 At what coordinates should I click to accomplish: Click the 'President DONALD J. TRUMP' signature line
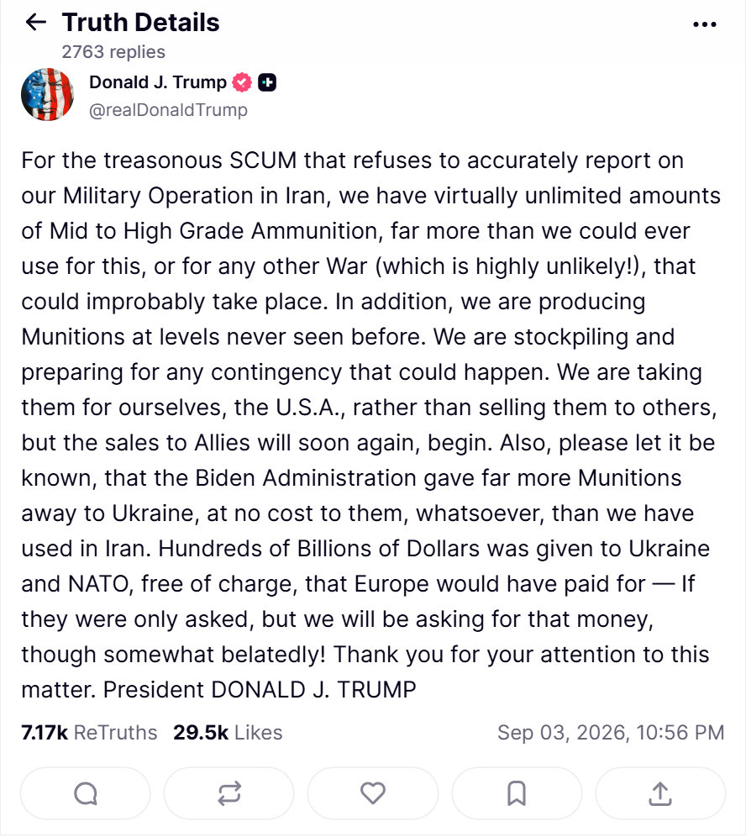(x=260, y=690)
